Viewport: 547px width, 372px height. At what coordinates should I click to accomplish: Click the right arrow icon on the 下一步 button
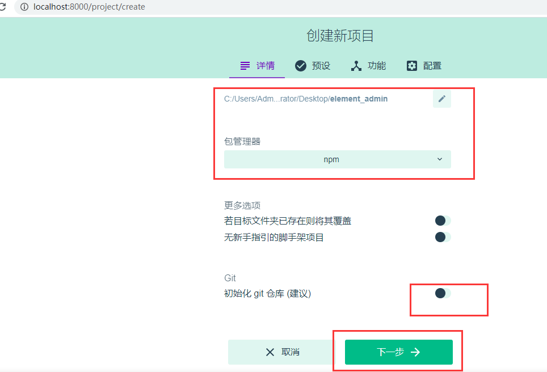pyautogui.click(x=415, y=352)
